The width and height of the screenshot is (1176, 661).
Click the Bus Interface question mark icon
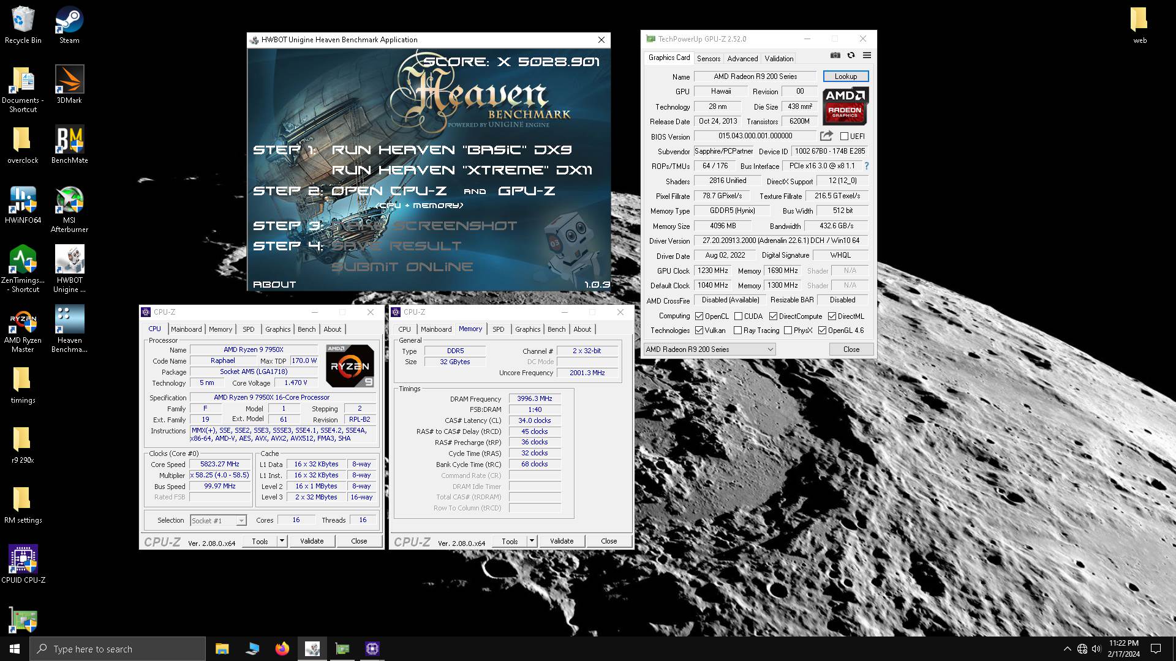pyautogui.click(x=867, y=166)
